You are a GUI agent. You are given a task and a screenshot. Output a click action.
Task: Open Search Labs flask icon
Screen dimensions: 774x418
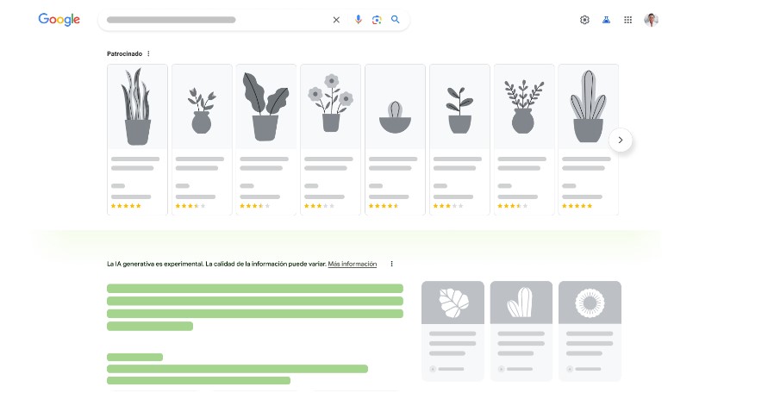(606, 20)
